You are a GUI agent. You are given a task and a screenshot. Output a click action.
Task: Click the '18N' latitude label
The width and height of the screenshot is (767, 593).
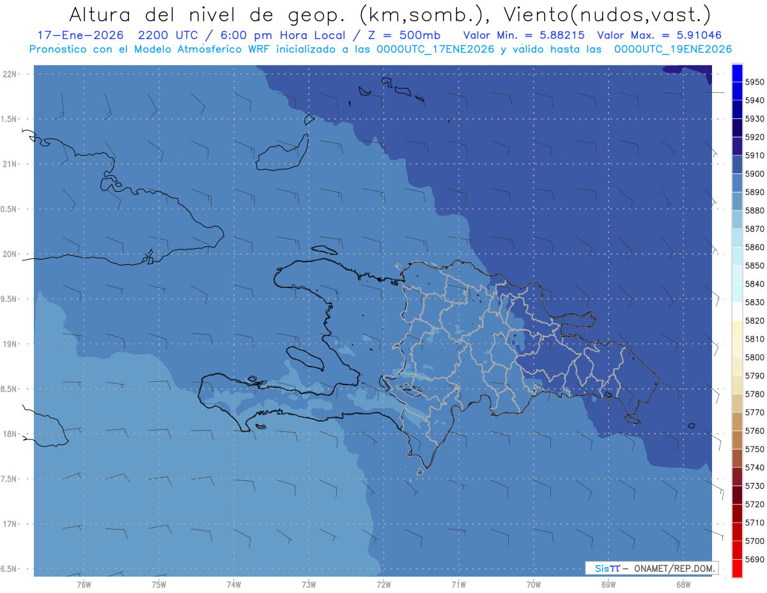(11, 434)
